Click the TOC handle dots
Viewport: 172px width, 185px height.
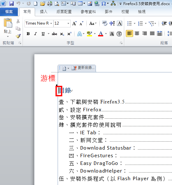point(60,68)
